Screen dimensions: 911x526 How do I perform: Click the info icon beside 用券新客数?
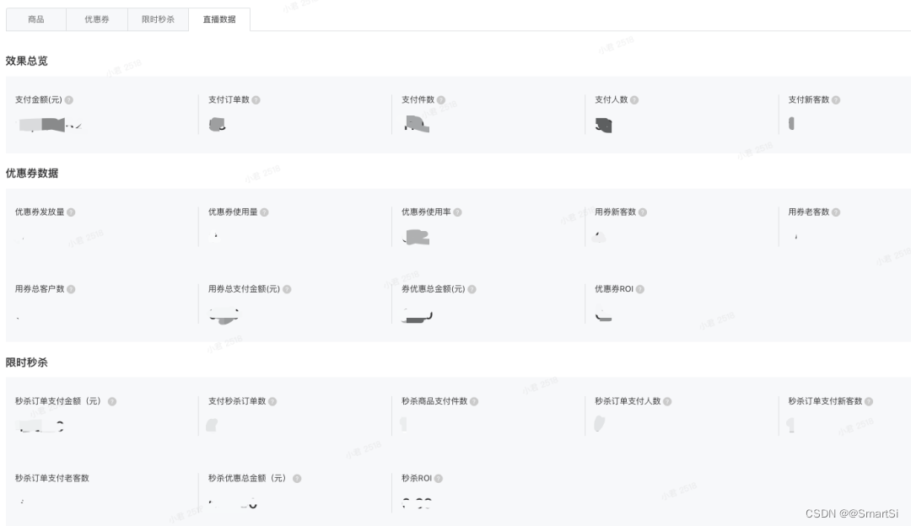click(644, 212)
